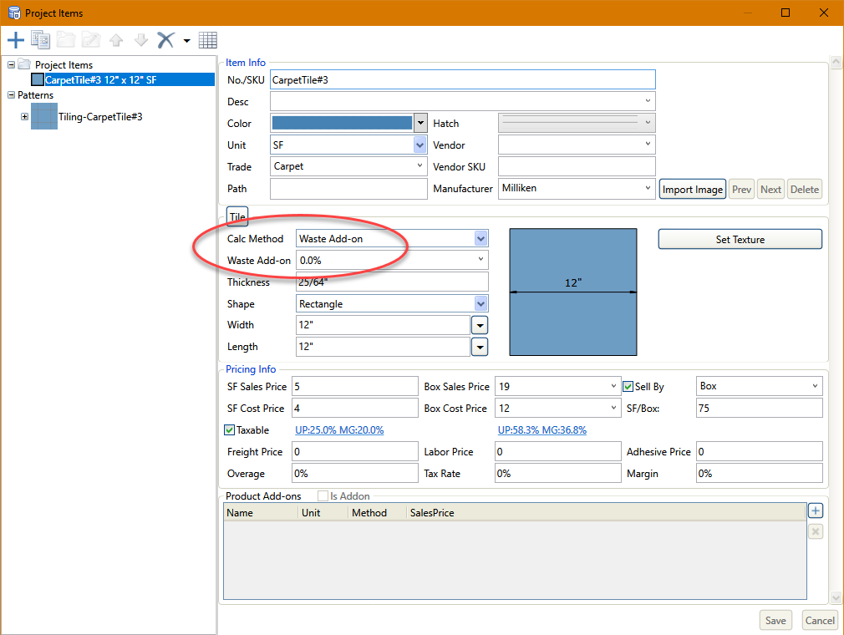The height and width of the screenshot is (635, 844).
Task: Click the grid table view icon
Action: pyautogui.click(x=208, y=40)
